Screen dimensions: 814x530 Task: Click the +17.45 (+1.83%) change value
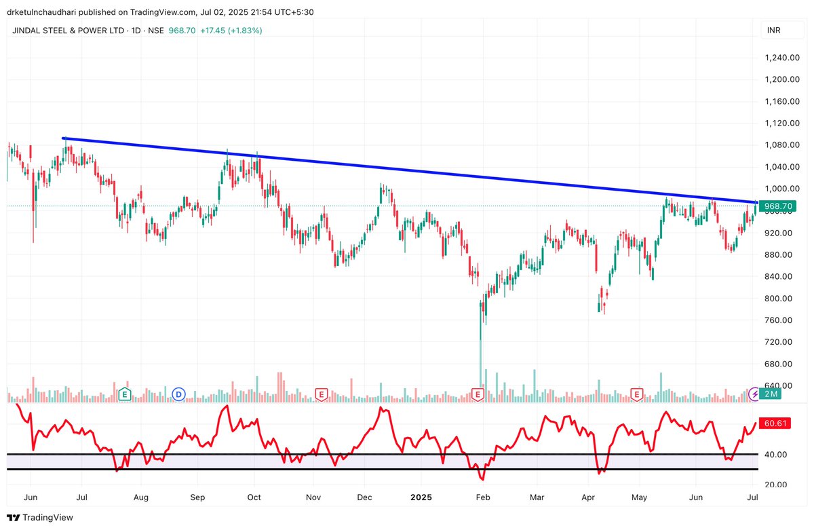tap(231, 31)
